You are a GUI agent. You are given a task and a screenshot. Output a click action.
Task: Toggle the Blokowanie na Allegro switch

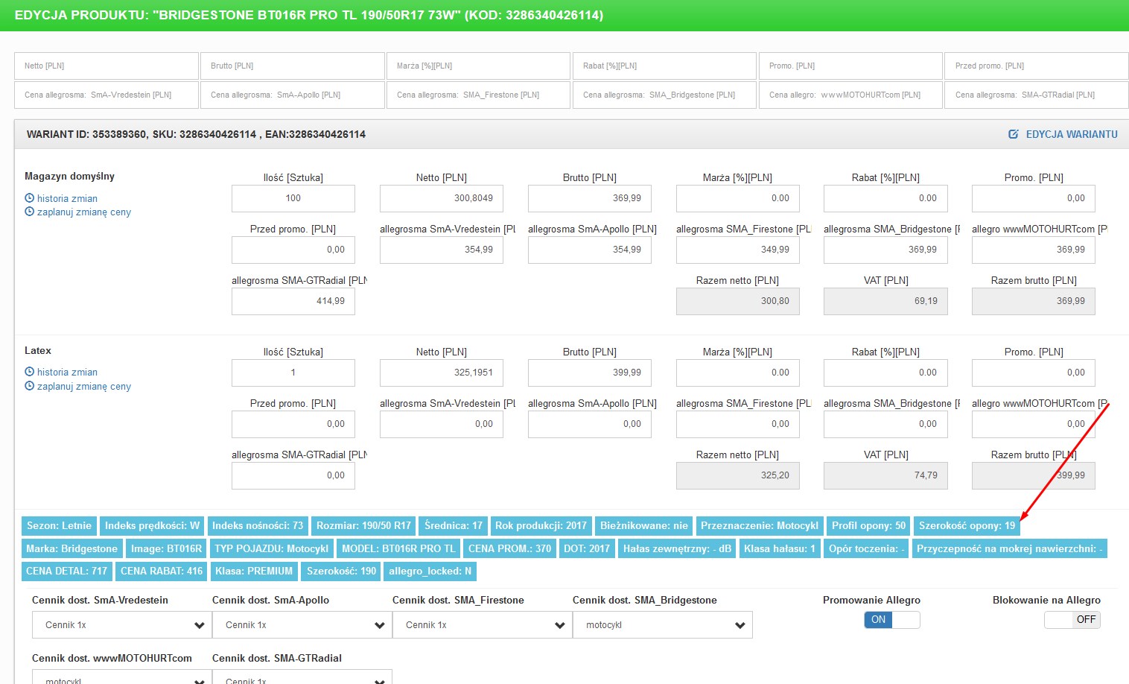click(x=1072, y=620)
